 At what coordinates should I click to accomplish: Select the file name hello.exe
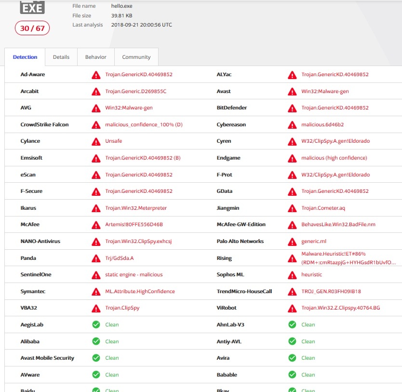(x=122, y=6)
